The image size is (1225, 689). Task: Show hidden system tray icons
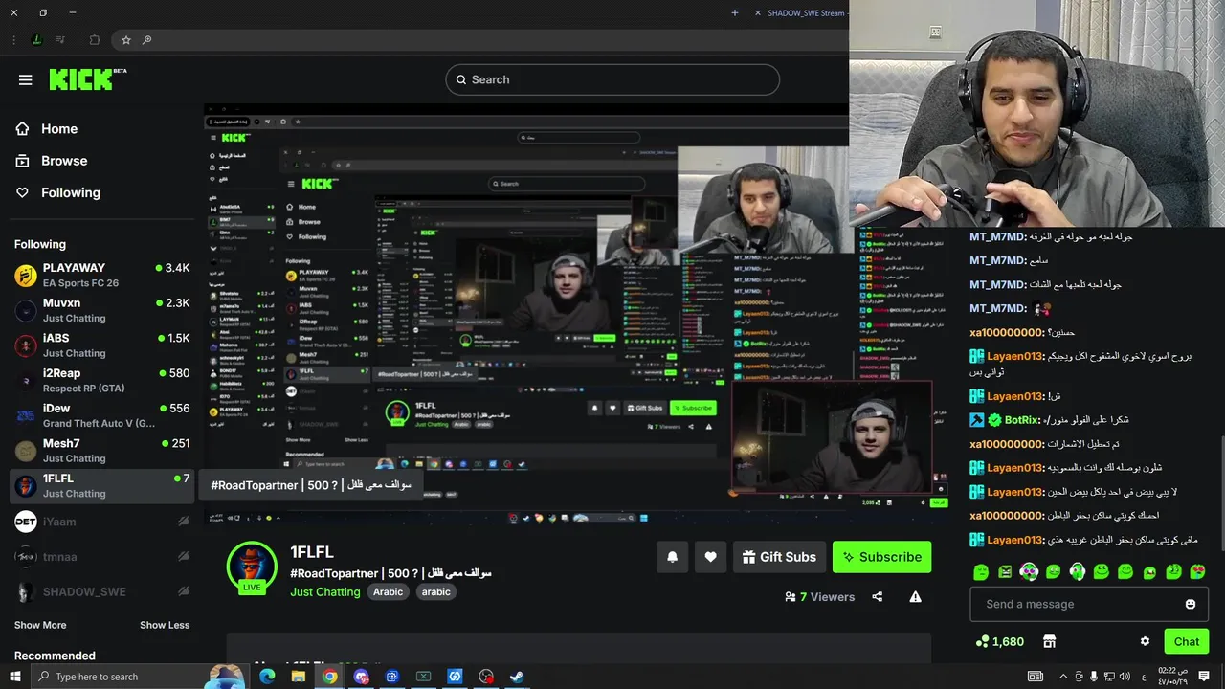1062,677
